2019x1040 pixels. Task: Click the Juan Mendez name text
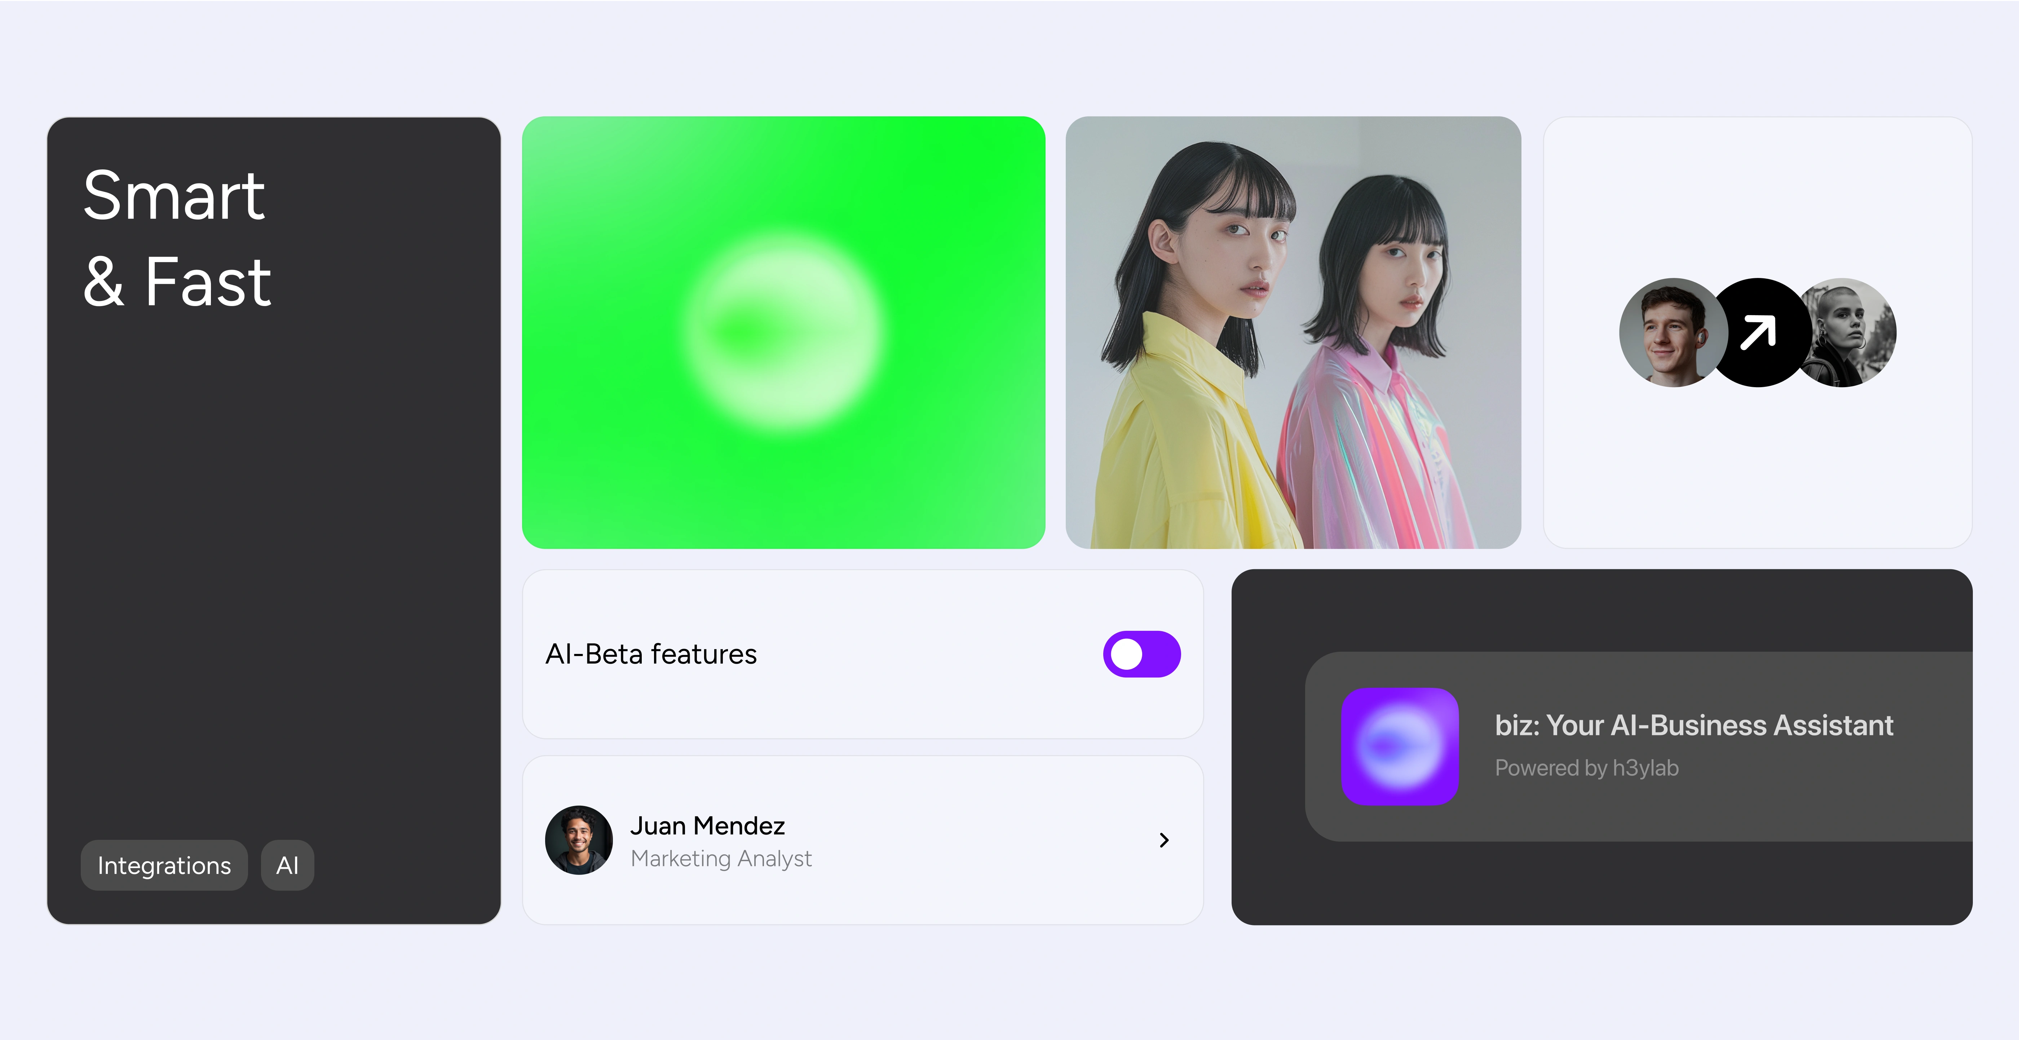tap(707, 825)
